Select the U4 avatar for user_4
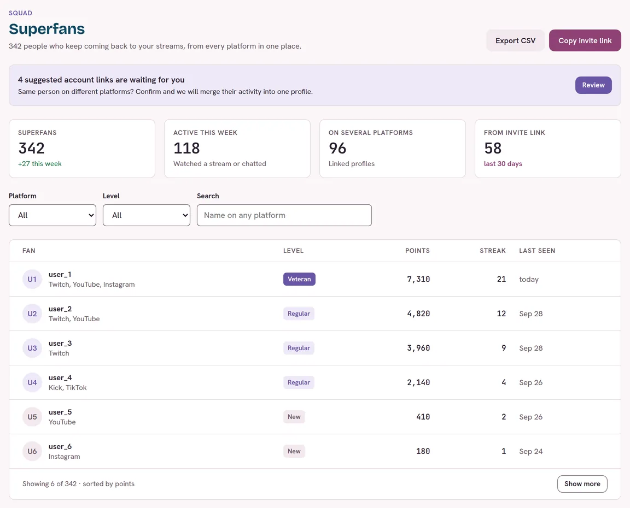630x508 pixels. (32, 382)
